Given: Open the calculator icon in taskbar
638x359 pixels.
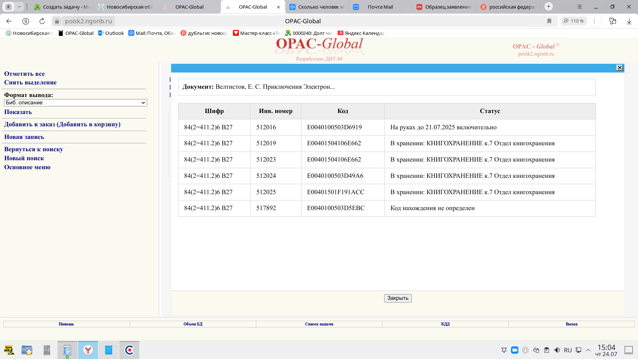Looking at the screenshot, I should click(47, 350).
